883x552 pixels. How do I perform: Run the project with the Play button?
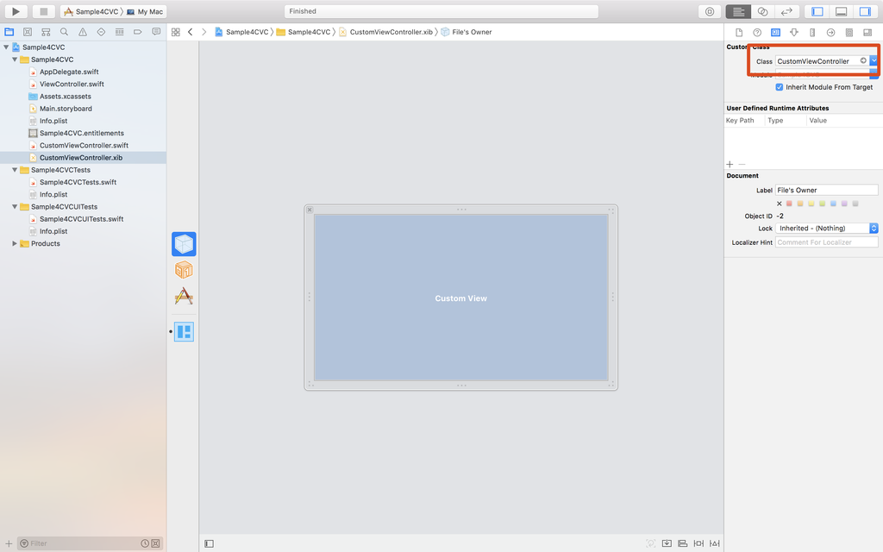pos(16,11)
